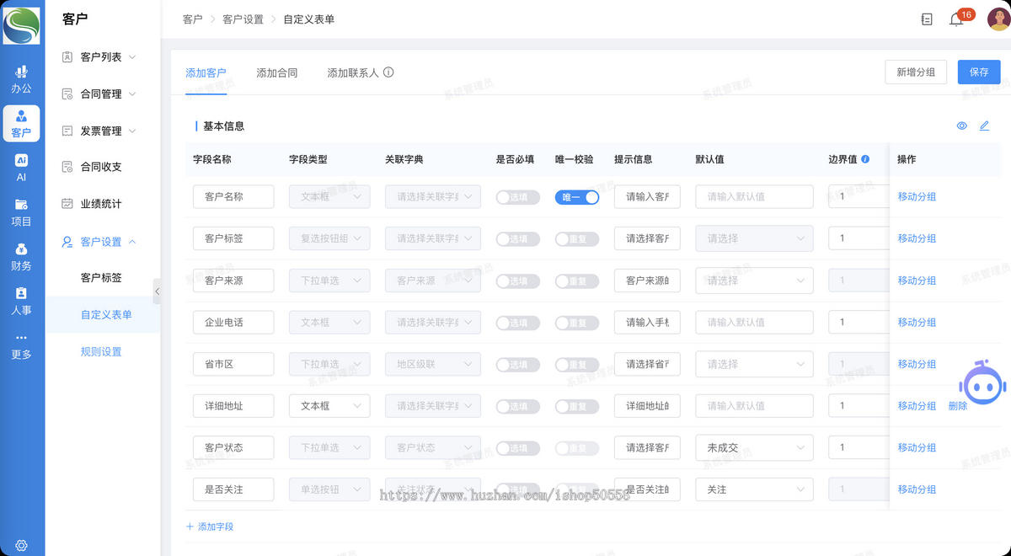The image size is (1011, 556).
Task: Toggle 是否必填 switch for 客户名称
Action: click(517, 197)
